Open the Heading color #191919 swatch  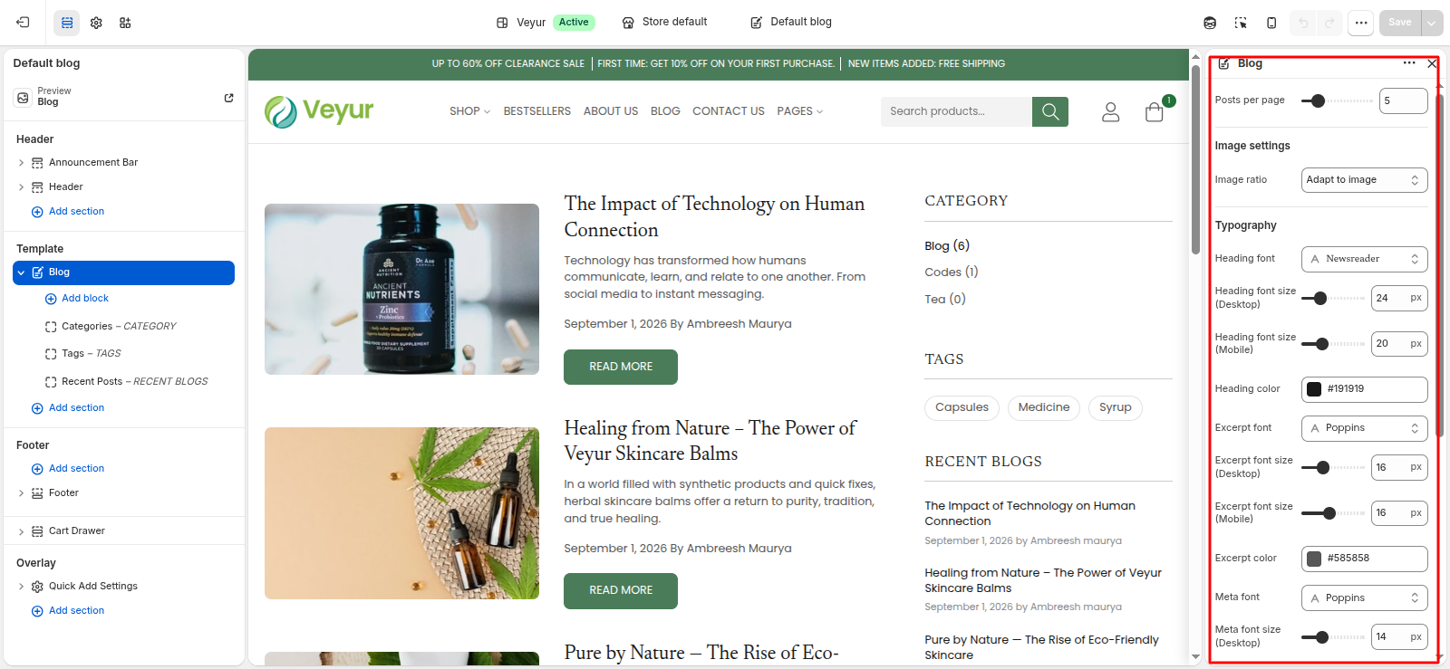tap(1314, 389)
